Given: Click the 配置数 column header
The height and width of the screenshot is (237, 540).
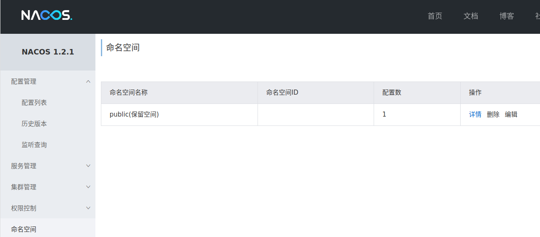Looking at the screenshot, I should point(392,93).
